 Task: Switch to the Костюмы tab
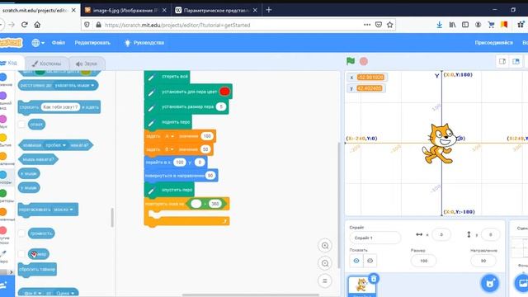pos(46,64)
